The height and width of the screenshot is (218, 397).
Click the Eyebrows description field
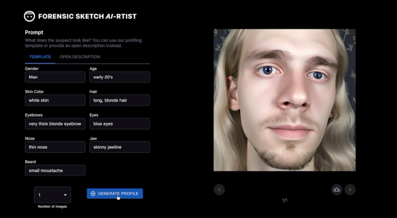click(x=55, y=124)
